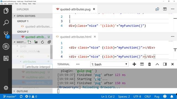The height and width of the screenshot is (99, 177).
Task: Open the terminal selector dropdown '1: bash'
Action: [110, 64]
